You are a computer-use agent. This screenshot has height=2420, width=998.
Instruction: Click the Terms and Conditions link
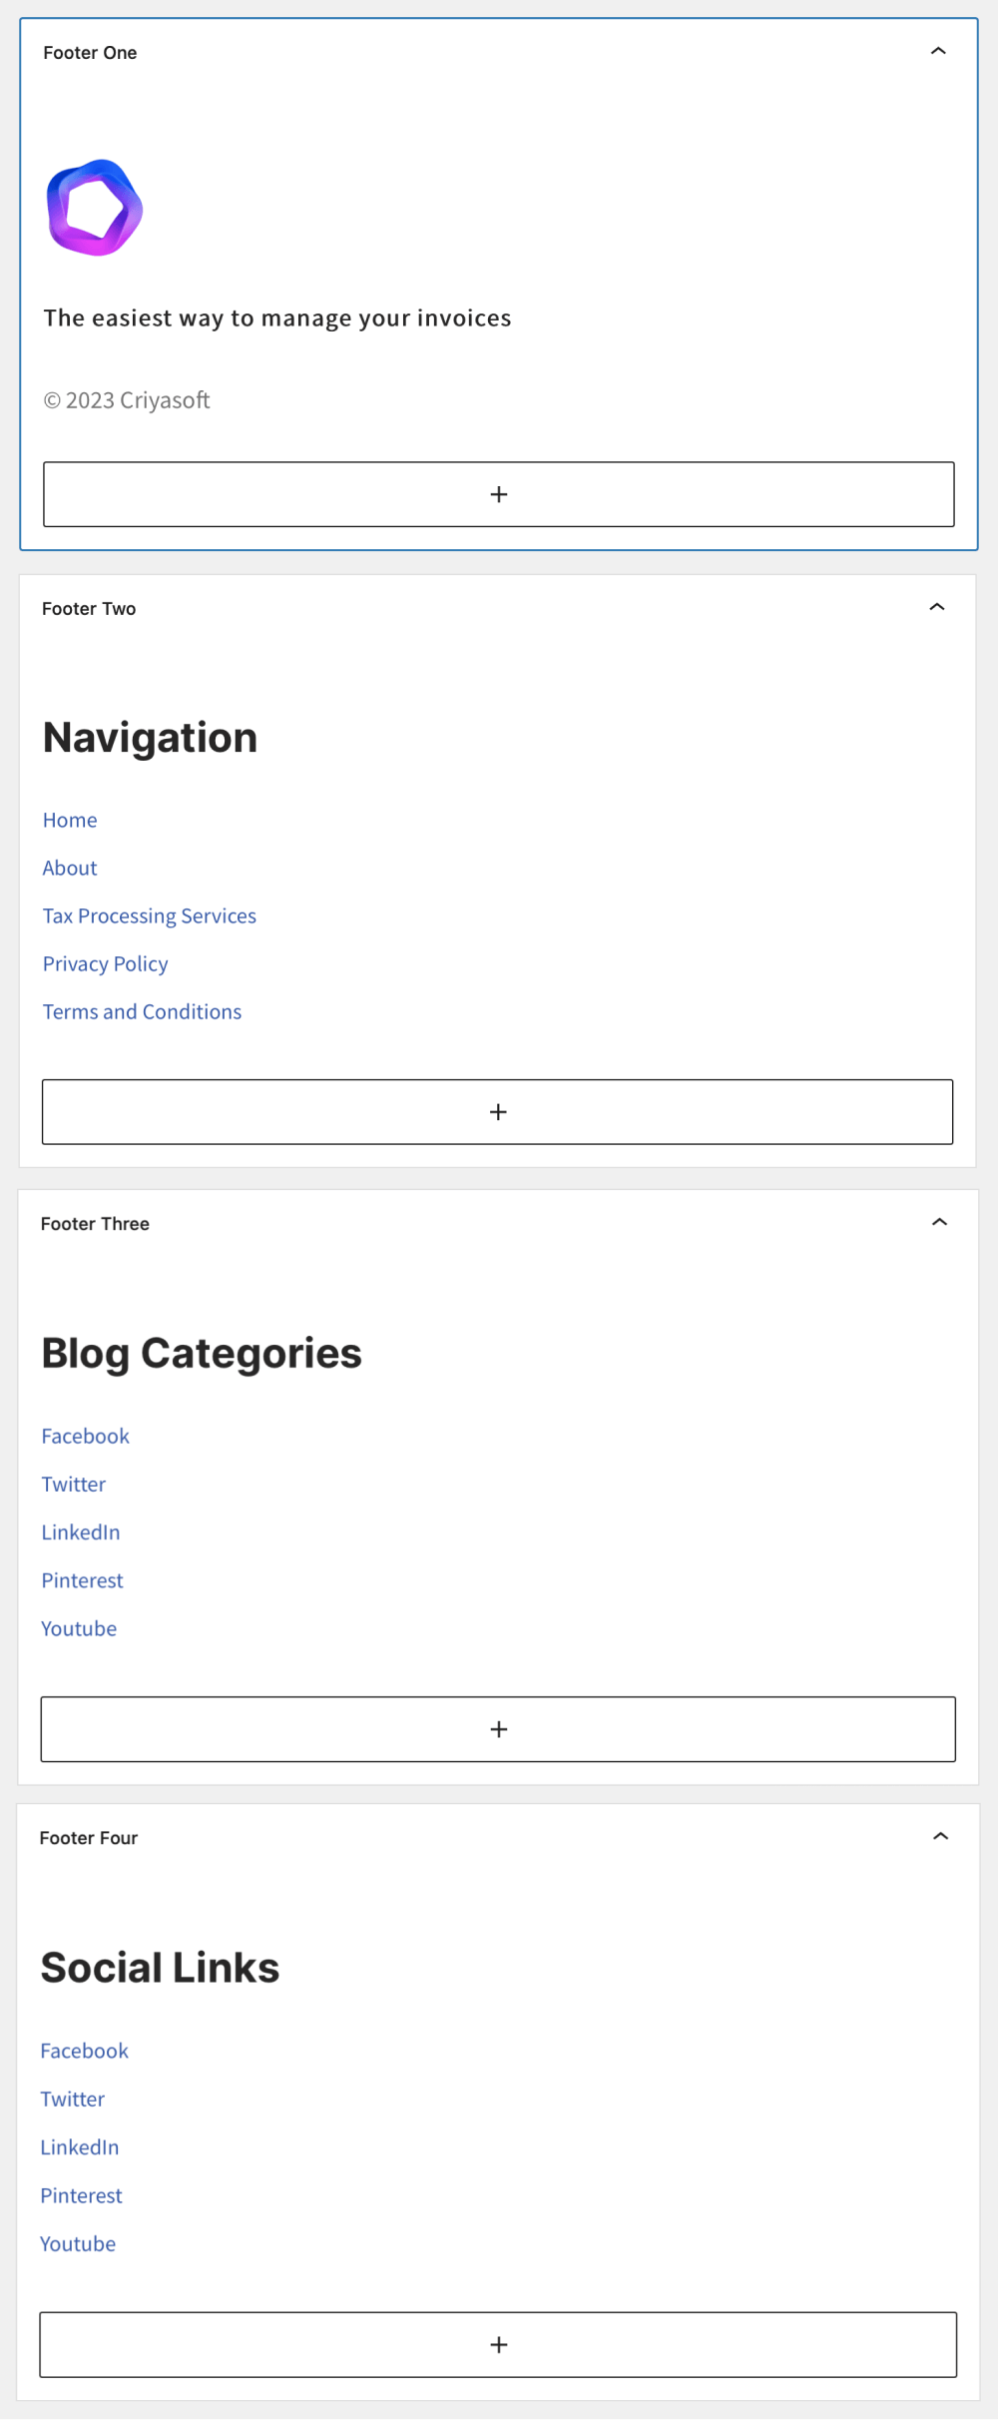tap(142, 1011)
